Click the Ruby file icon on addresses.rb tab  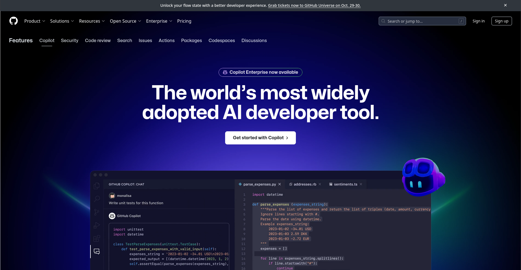[x=291, y=184]
